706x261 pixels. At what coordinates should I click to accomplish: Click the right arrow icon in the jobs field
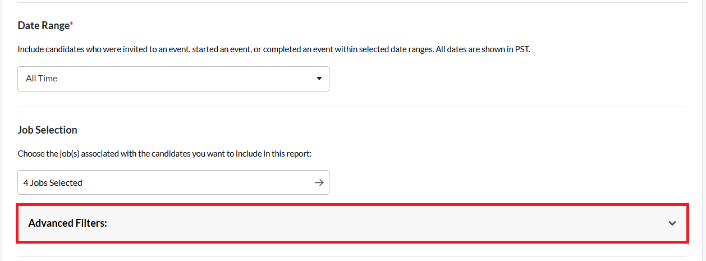(319, 182)
